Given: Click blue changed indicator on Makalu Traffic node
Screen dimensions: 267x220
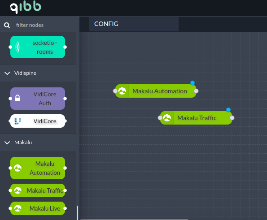Looking at the screenshot, I should coord(228,110).
